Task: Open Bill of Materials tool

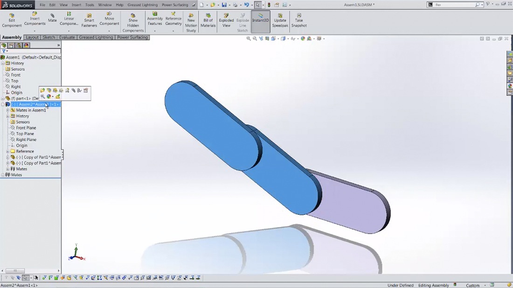Action: [x=208, y=21]
